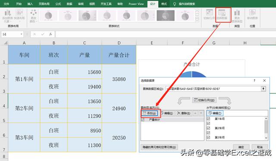
Task: Switch to the 开始 home tab
Action: pyautogui.click(x=19, y=4)
